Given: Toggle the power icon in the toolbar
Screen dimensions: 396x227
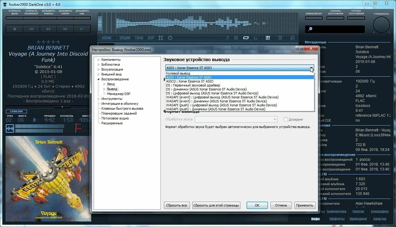Looking at the screenshot, I should pos(170,38).
